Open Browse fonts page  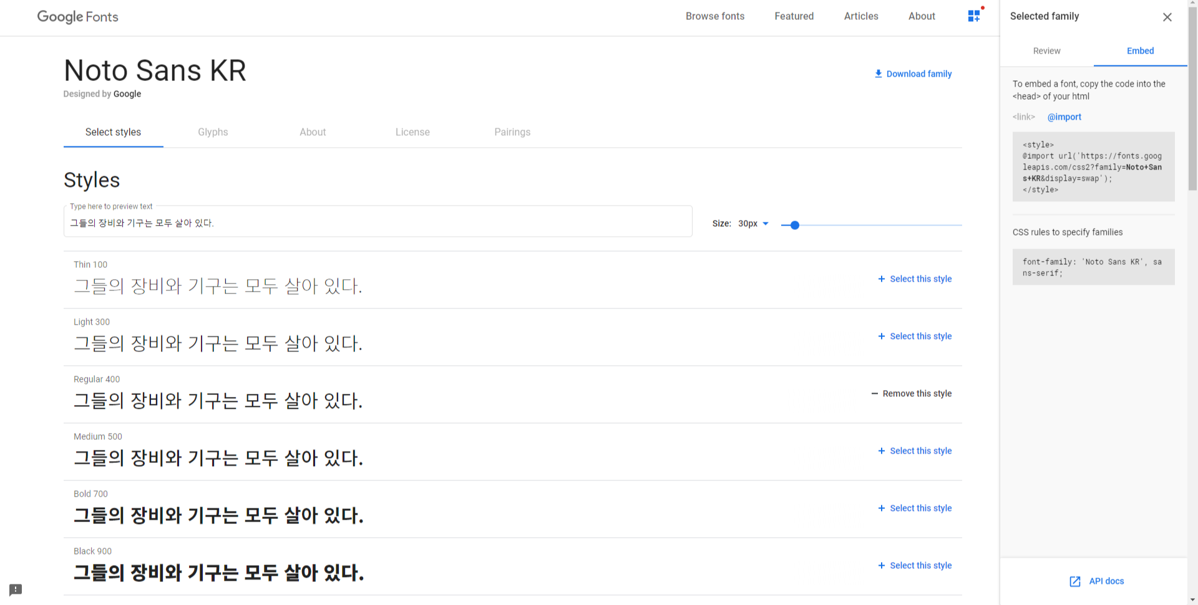[x=715, y=16]
